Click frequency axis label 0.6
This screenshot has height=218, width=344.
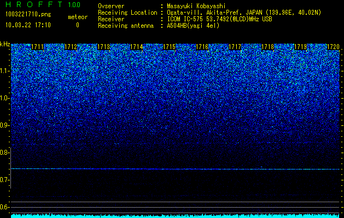pos(4,207)
